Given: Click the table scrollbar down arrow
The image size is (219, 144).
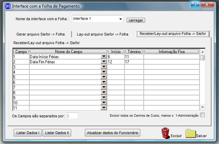Looking at the screenshot, I should 202,107.
